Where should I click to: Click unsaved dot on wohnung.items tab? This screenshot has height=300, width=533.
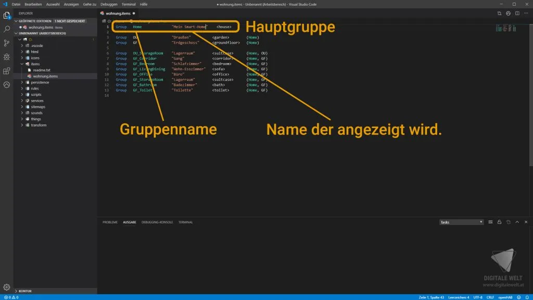(134, 13)
